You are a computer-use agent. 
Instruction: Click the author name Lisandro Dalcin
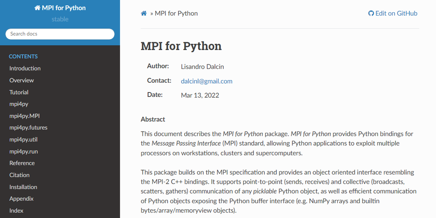point(202,67)
